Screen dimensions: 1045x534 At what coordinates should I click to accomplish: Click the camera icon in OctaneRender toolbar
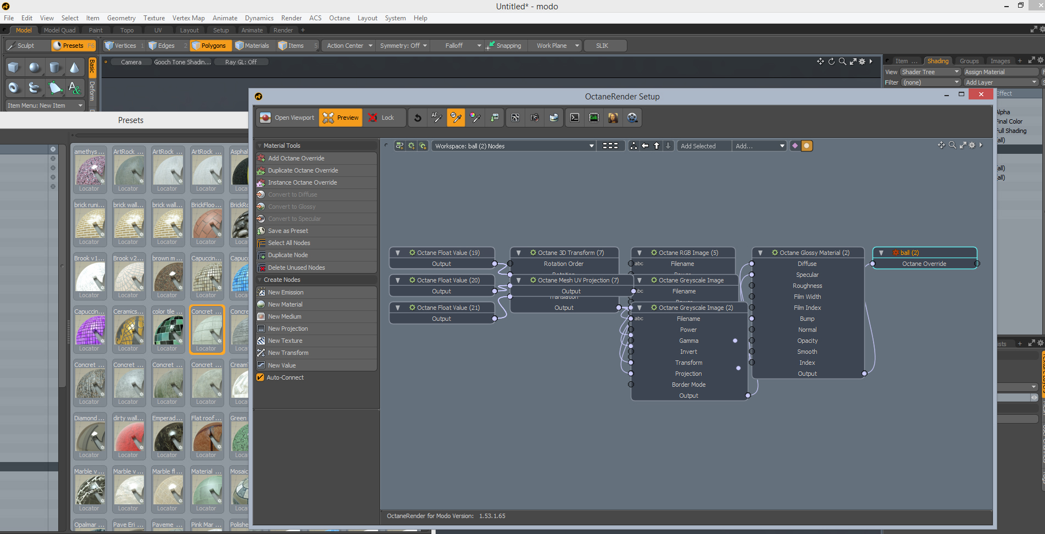[x=534, y=118]
